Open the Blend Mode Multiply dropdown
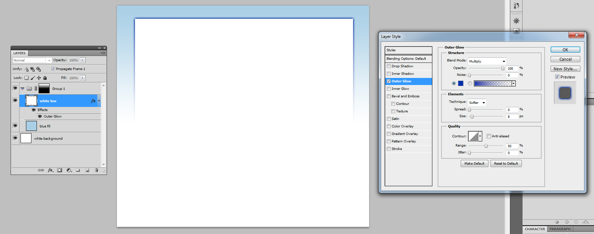This screenshot has width=594, height=234. coord(487,61)
